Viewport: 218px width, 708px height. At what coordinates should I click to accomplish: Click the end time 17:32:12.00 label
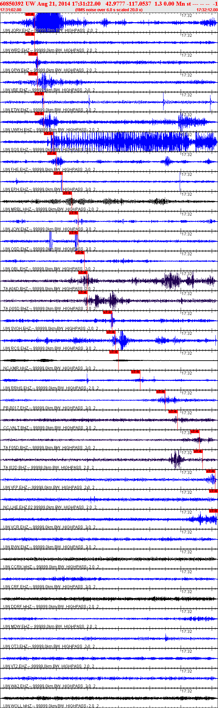point(207,10)
